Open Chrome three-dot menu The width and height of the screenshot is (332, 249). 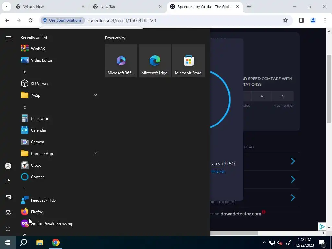point(325,20)
